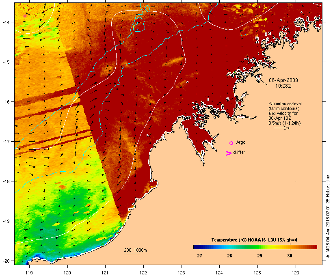The width and height of the screenshot is (333, 276).
Task: Click the longitude axis label 123
Action: coord(182,273)
